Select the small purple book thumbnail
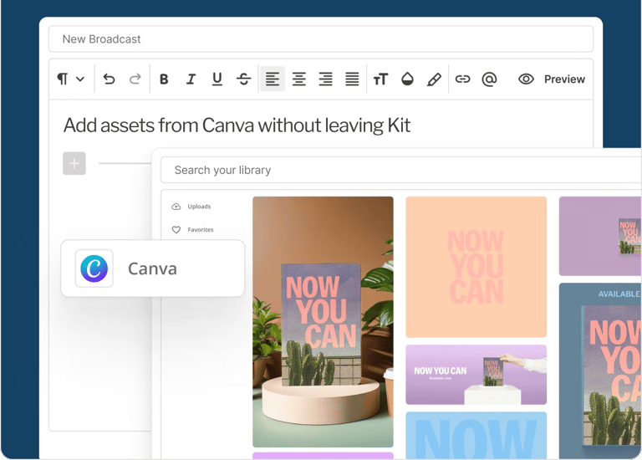The image size is (642, 460). [x=600, y=236]
